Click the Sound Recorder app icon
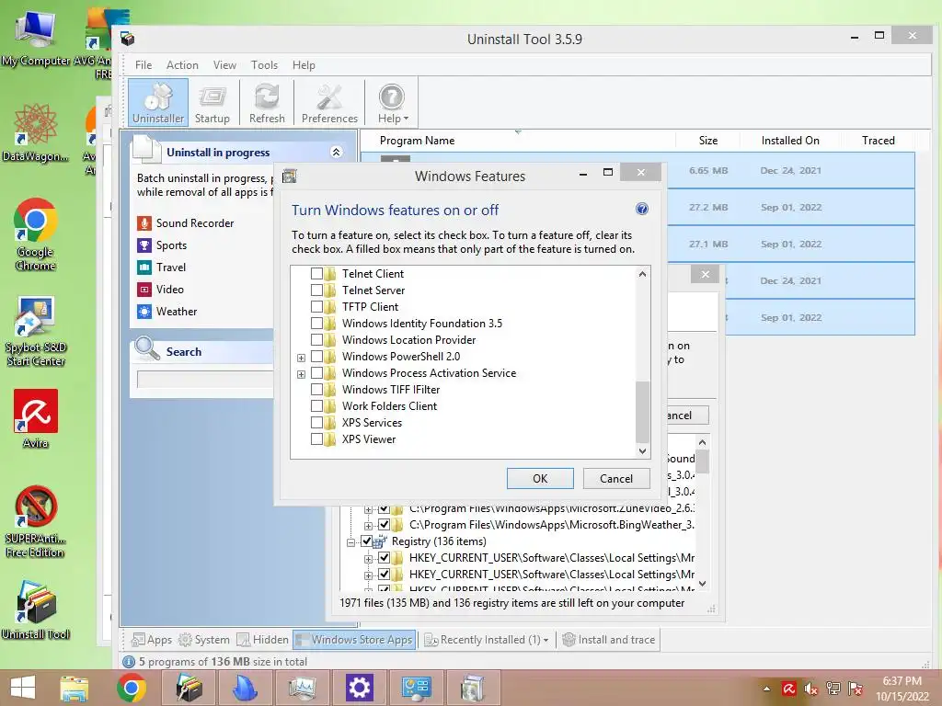This screenshot has width=942, height=706. (x=144, y=223)
